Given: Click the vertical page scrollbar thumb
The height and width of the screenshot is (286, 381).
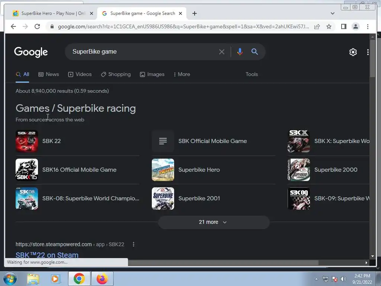Looking at the screenshot, I should (x=372, y=58).
